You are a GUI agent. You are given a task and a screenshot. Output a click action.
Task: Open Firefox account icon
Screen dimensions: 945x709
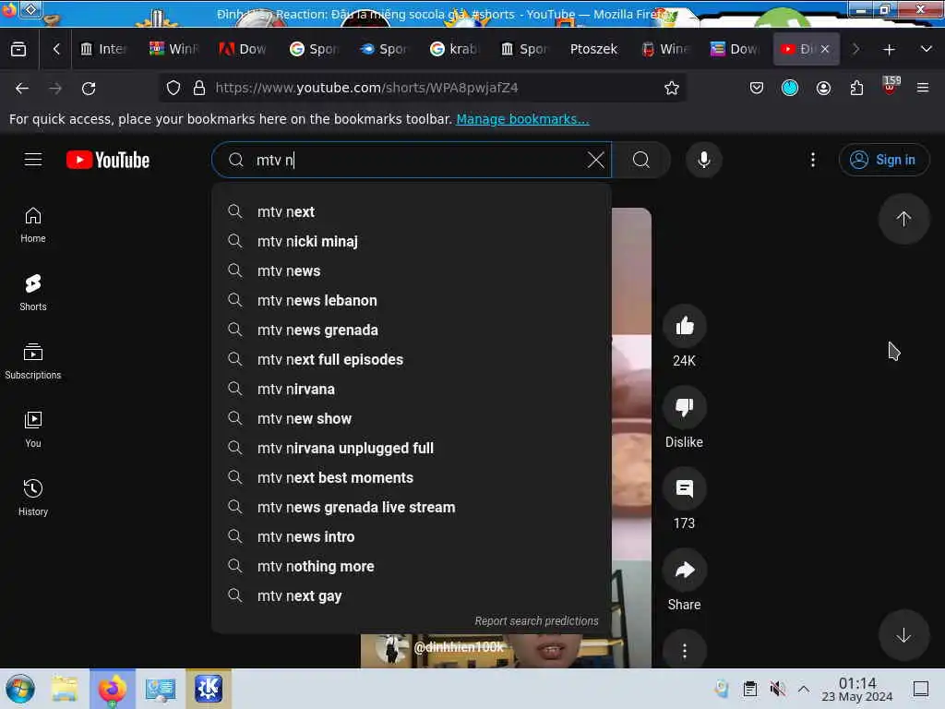pos(823,88)
